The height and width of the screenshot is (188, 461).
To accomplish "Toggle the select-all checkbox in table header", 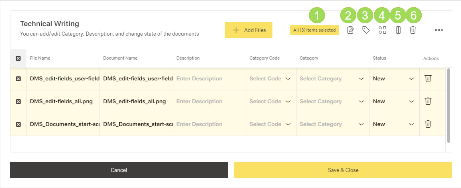I will tap(18, 58).
